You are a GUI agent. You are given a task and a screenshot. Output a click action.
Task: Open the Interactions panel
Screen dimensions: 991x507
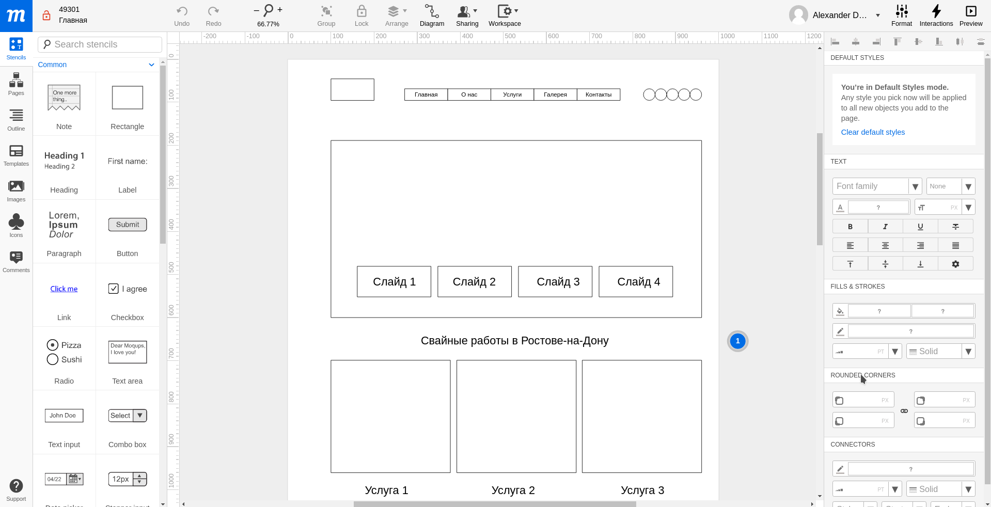click(936, 16)
